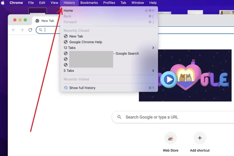Close the Chrome window with red button

(15, 20)
